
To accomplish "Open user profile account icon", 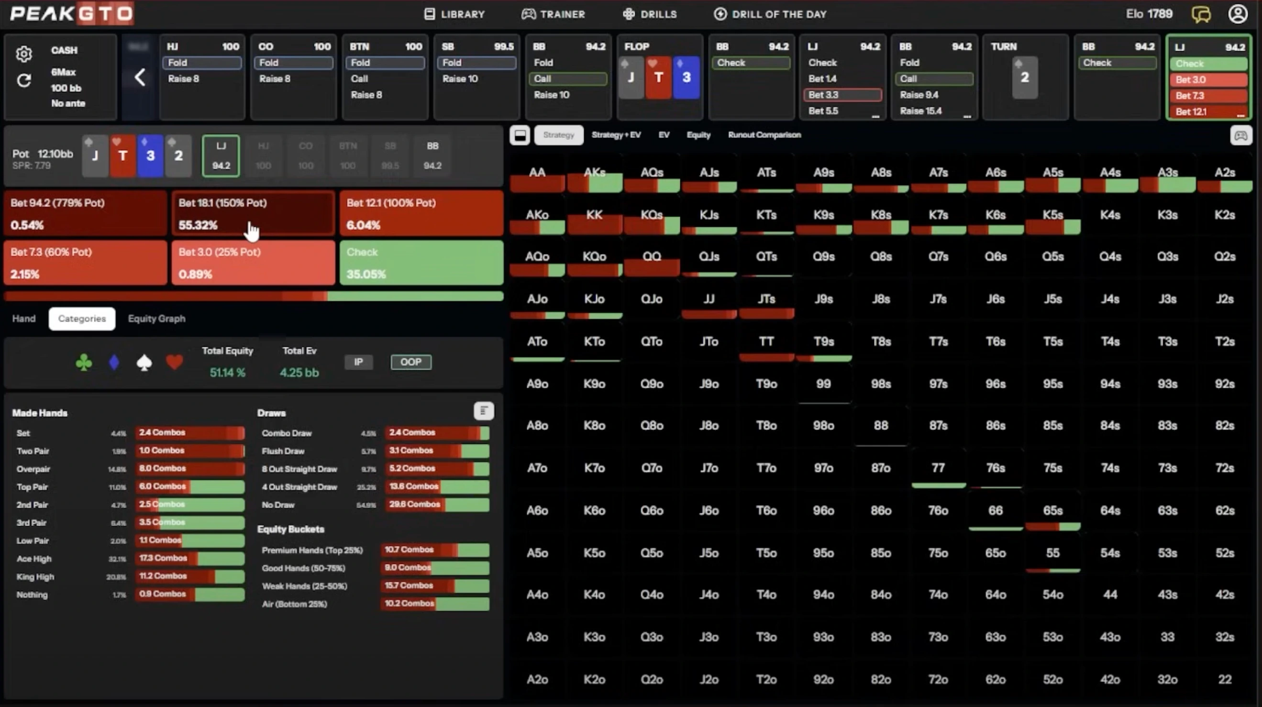I will [1238, 14].
